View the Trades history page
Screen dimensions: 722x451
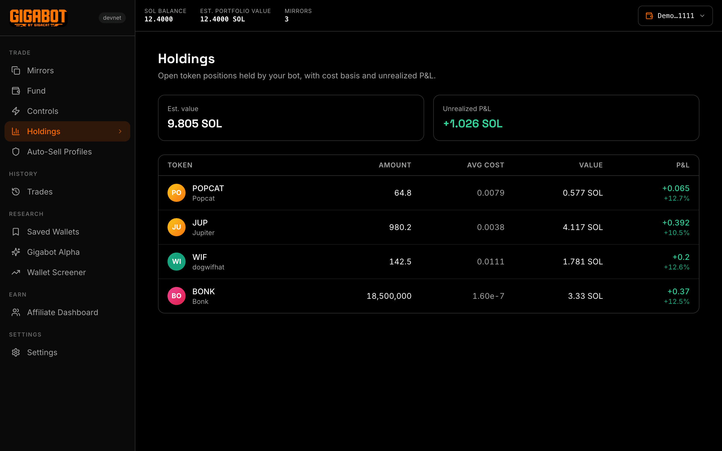pos(67,191)
